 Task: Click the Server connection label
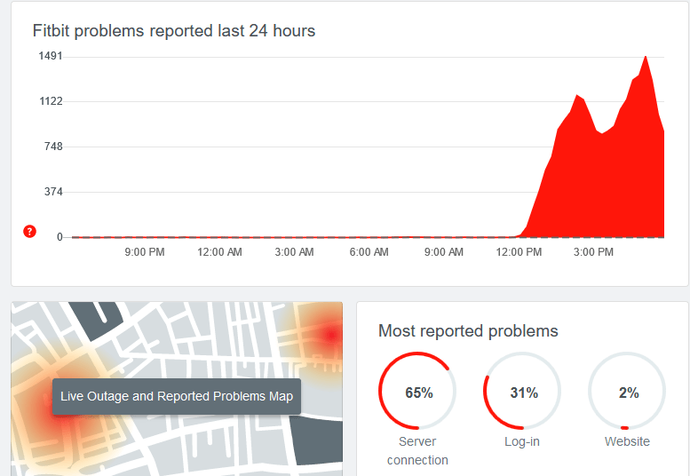pos(417,451)
